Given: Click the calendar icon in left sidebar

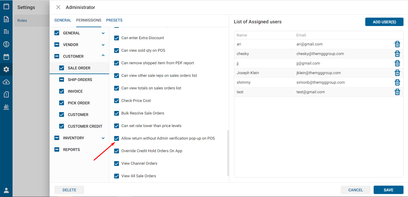Looking at the screenshot, I should pos(6,57).
